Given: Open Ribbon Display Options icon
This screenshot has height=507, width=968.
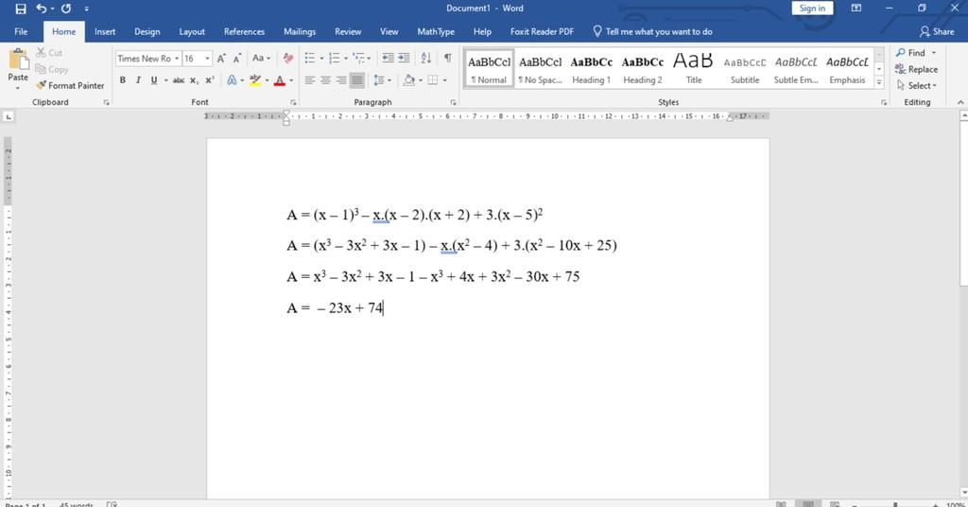Looking at the screenshot, I should (x=856, y=8).
